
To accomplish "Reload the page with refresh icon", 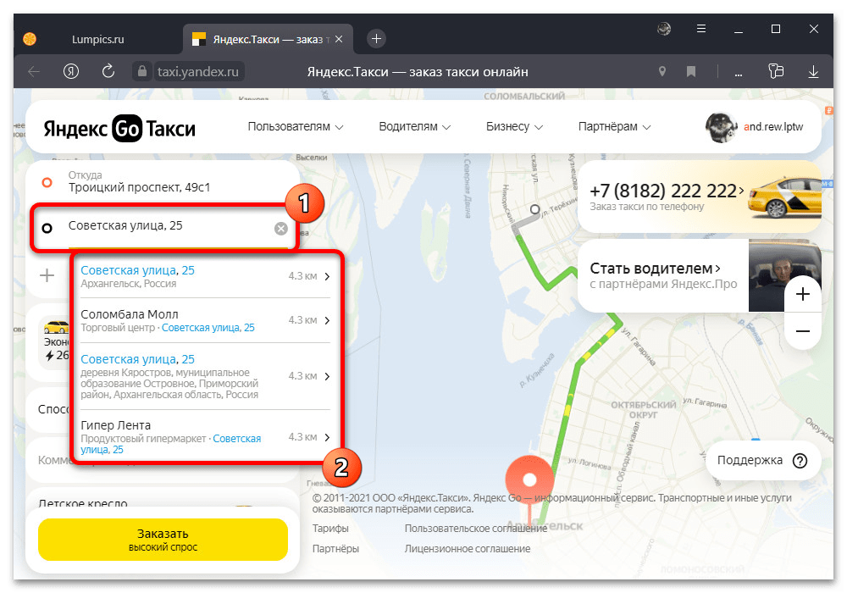I will [x=108, y=71].
